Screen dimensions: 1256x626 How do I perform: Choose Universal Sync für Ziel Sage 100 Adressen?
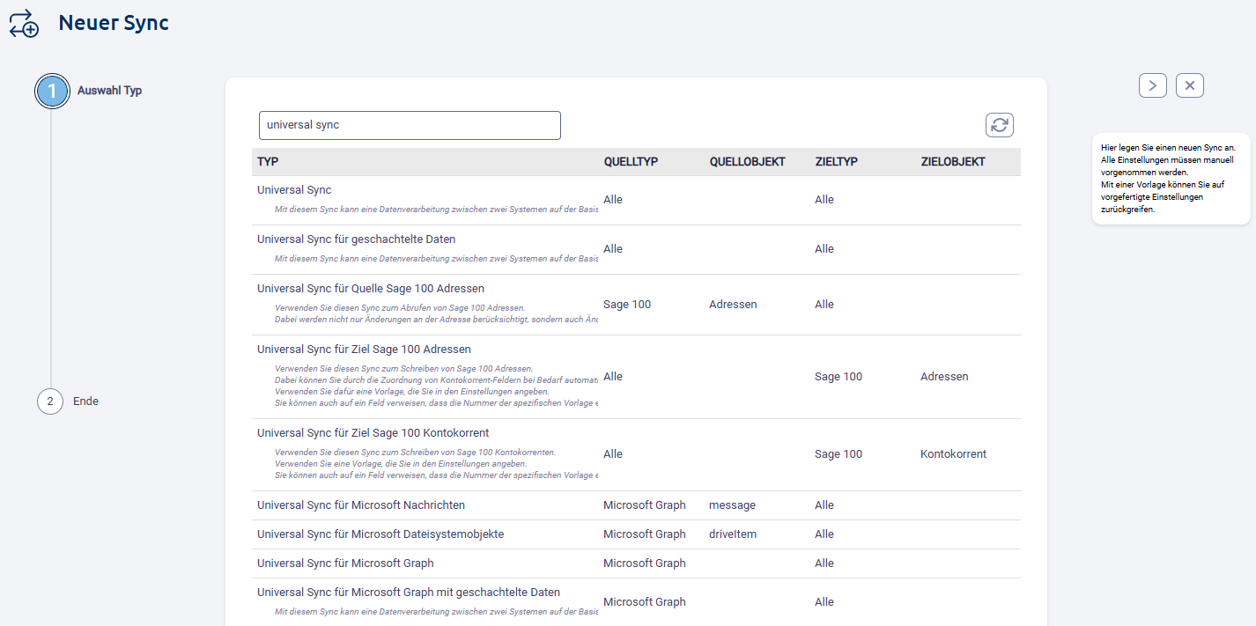[364, 350]
